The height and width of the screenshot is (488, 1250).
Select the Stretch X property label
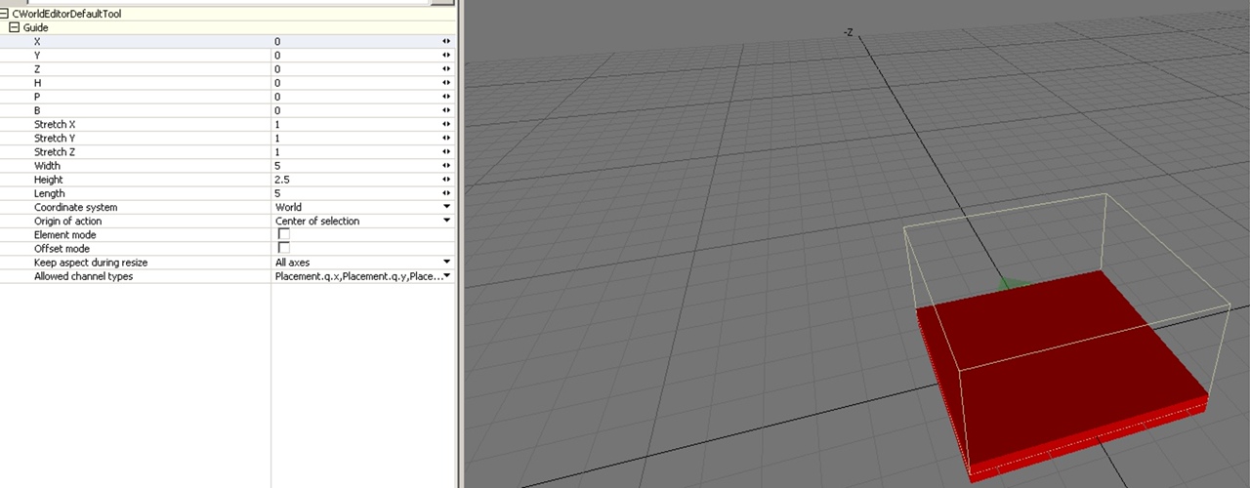[x=55, y=125]
